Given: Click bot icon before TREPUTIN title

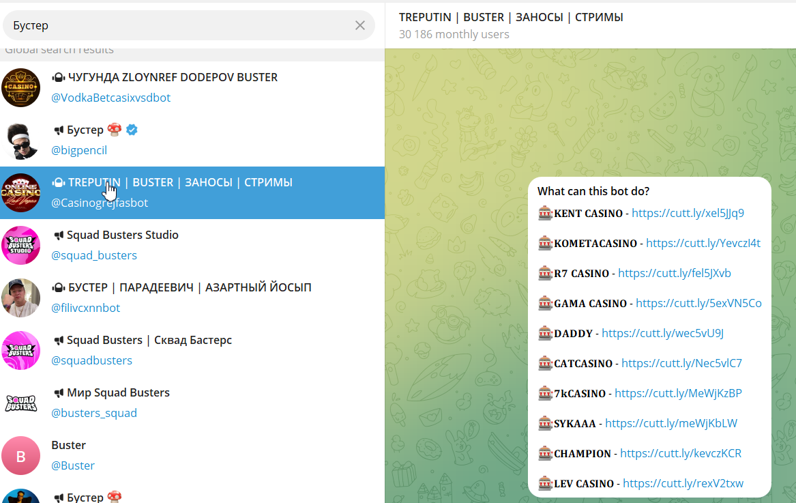Looking at the screenshot, I should click(59, 182).
